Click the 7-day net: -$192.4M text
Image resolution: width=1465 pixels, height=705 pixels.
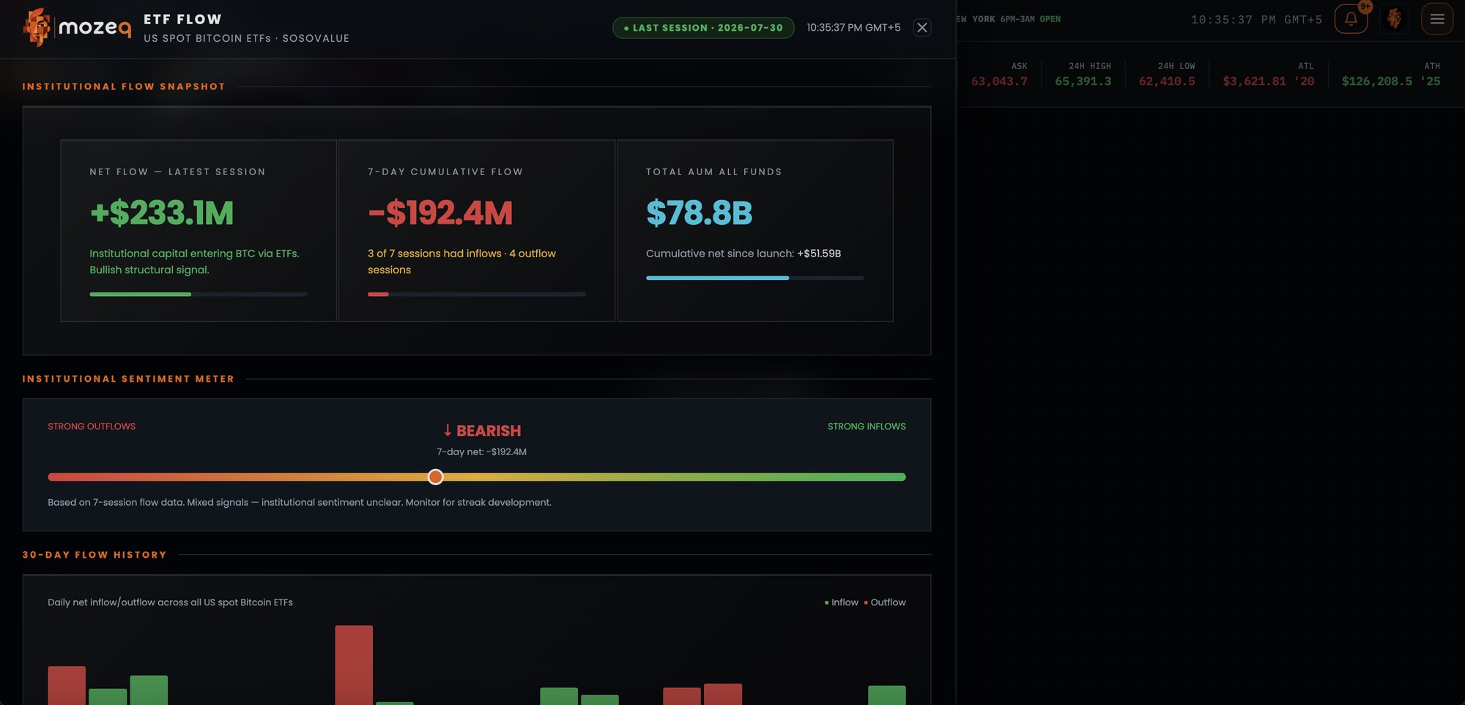click(481, 452)
